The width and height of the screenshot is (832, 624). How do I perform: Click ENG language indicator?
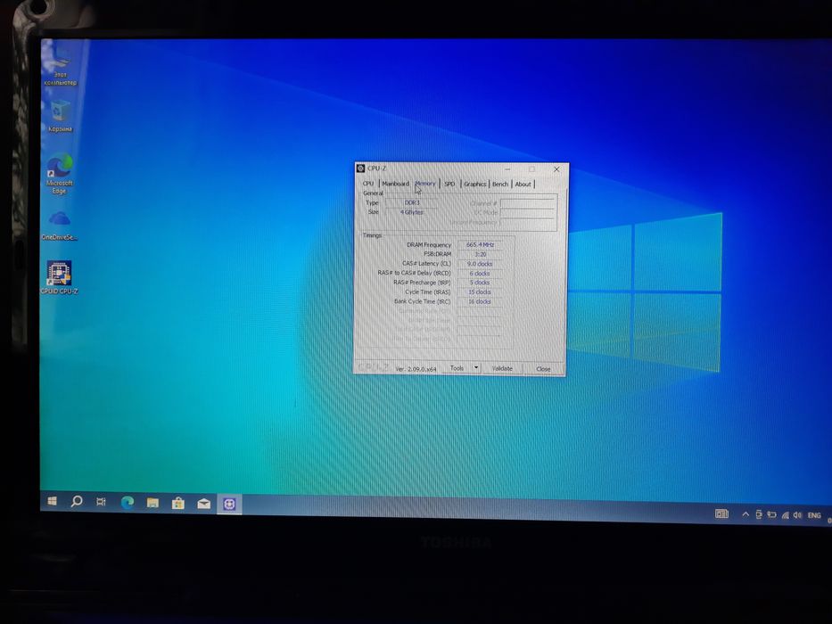pyautogui.click(x=814, y=515)
